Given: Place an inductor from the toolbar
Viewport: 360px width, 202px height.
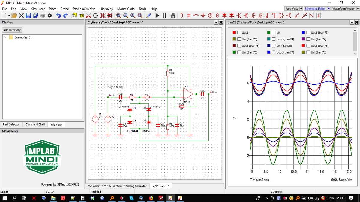Looking at the screenshot, I should (196, 15).
